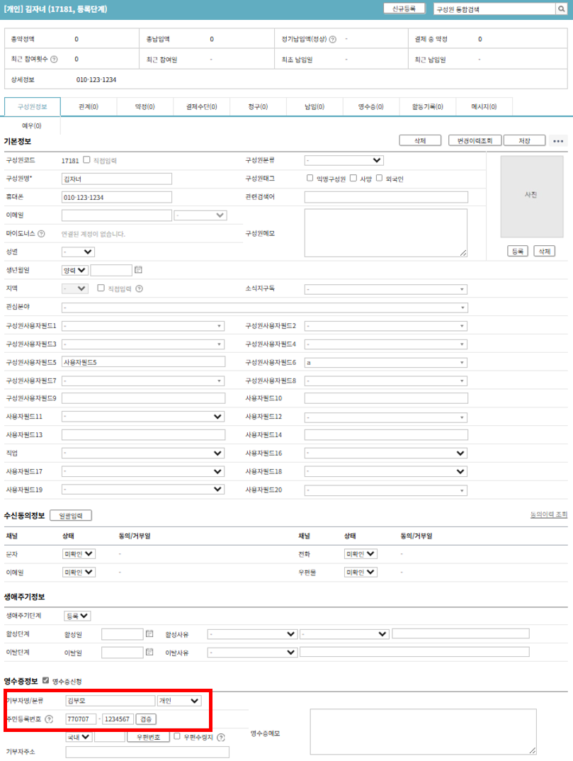Switch to the 관계(0) tab
The height and width of the screenshot is (761, 573).
89,107
